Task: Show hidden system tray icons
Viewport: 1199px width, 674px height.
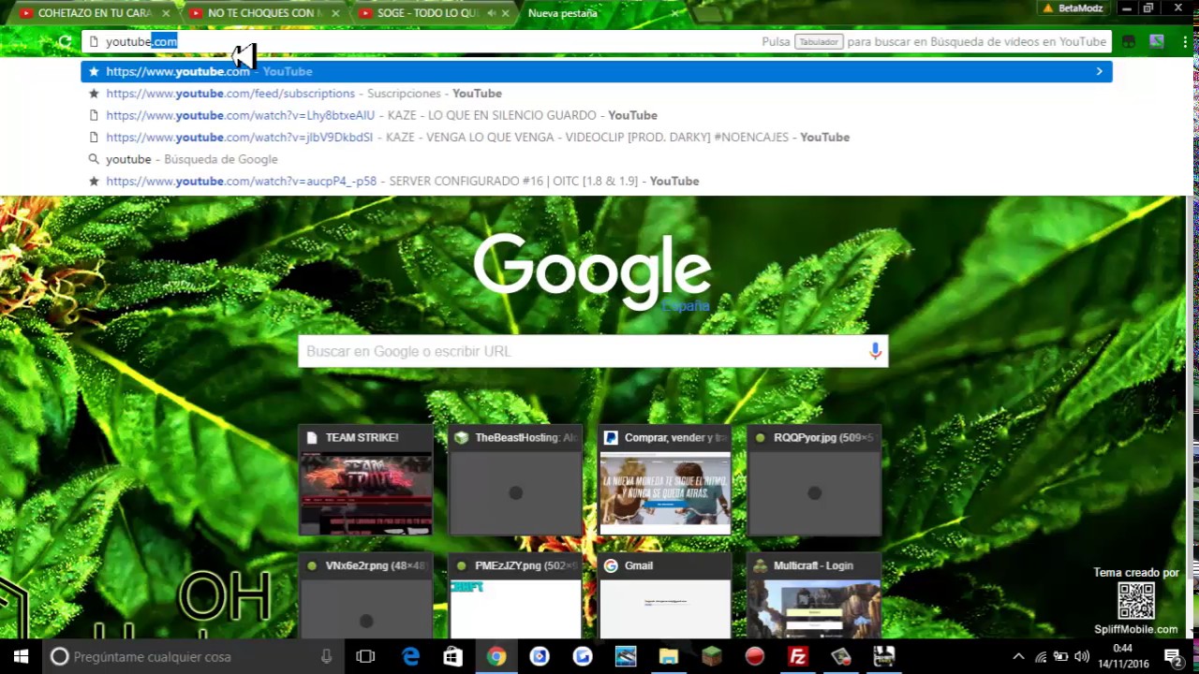Action: (x=1019, y=656)
